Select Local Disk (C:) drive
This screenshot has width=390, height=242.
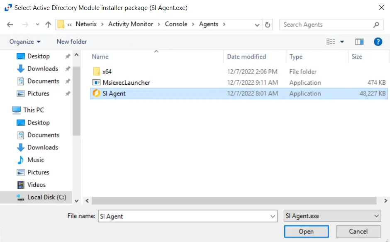(47, 197)
